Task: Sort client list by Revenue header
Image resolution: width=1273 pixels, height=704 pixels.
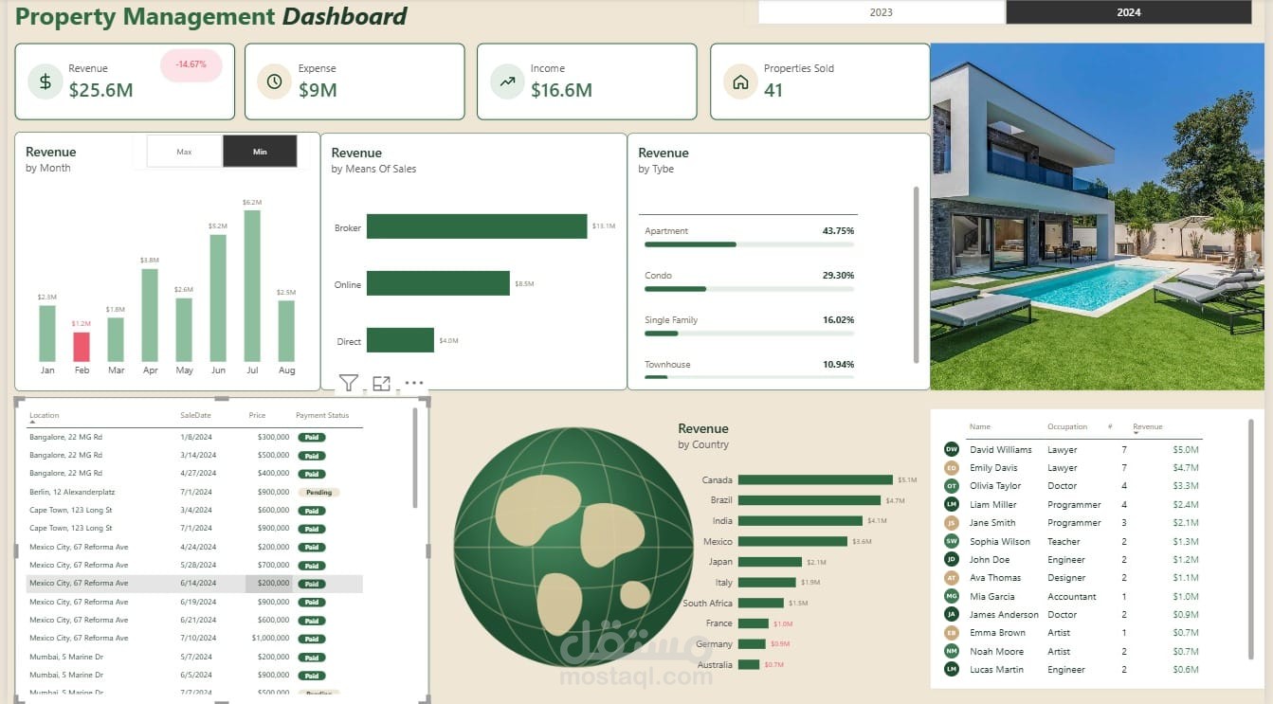Action: (1147, 426)
